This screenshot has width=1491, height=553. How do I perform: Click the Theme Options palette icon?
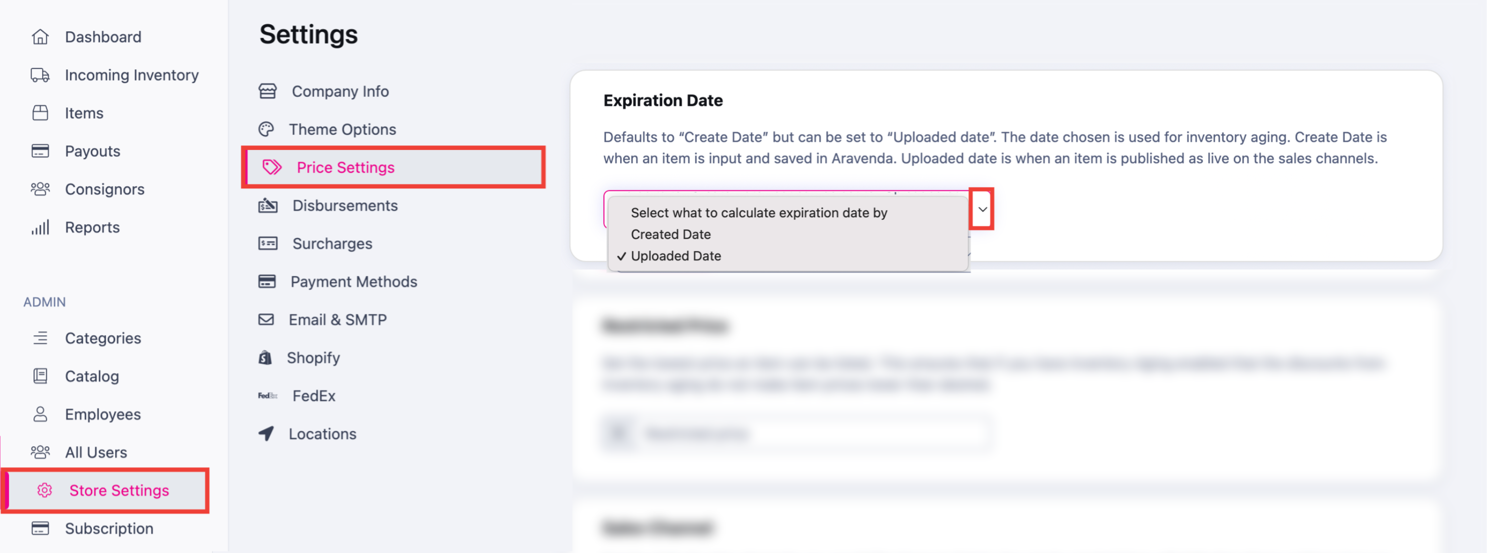(x=266, y=129)
